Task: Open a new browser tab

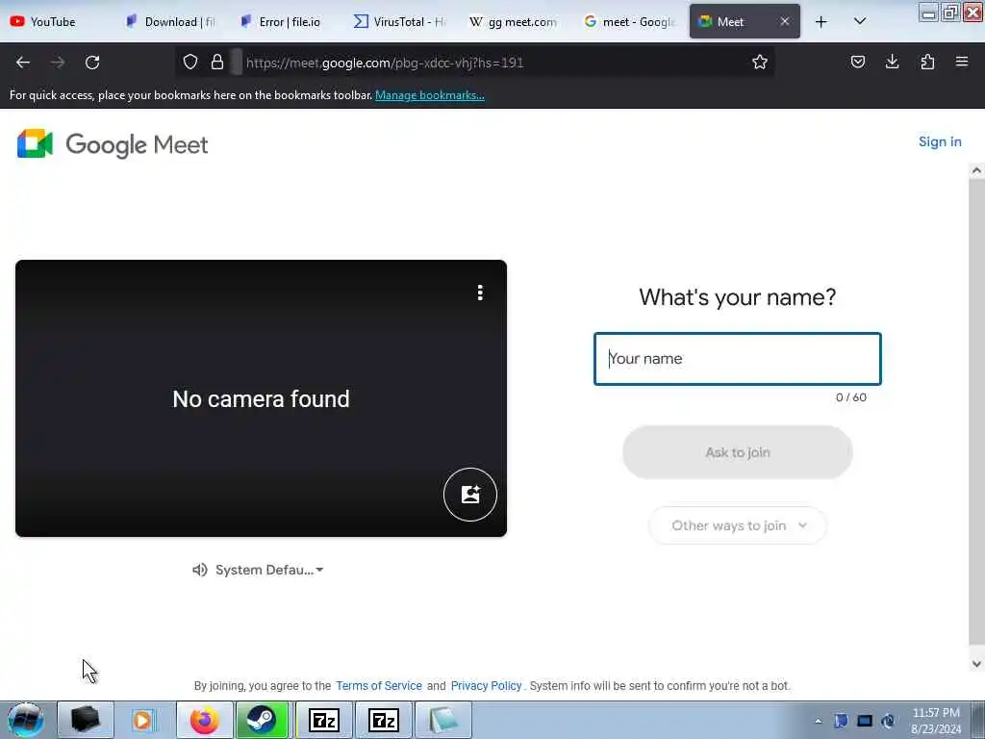Action: [821, 22]
